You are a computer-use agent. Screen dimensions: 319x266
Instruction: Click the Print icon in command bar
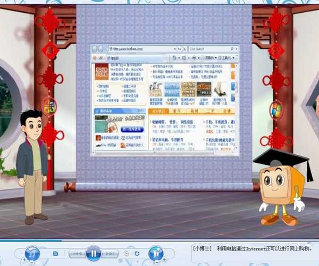[194, 58]
